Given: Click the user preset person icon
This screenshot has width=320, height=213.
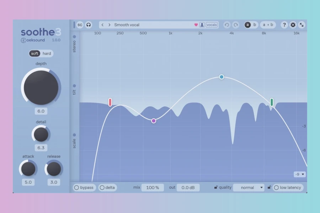Looking at the screenshot, I should (202, 25).
